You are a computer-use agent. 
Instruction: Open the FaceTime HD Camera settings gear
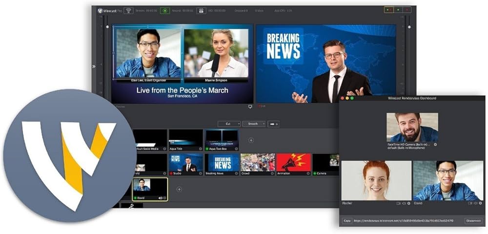coord(435,145)
